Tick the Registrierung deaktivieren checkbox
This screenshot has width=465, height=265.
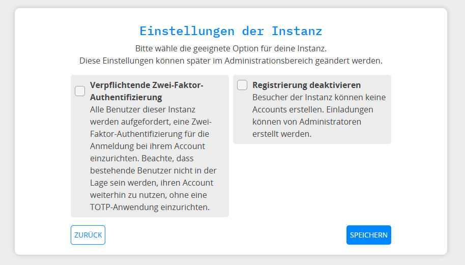point(242,85)
